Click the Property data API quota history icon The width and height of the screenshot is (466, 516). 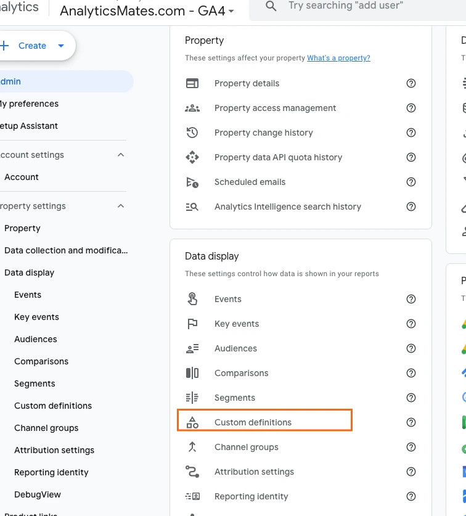pyautogui.click(x=192, y=157)
